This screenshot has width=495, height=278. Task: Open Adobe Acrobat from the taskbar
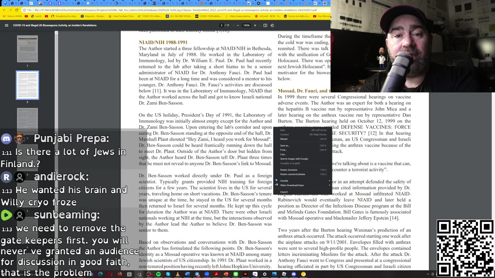217,274
